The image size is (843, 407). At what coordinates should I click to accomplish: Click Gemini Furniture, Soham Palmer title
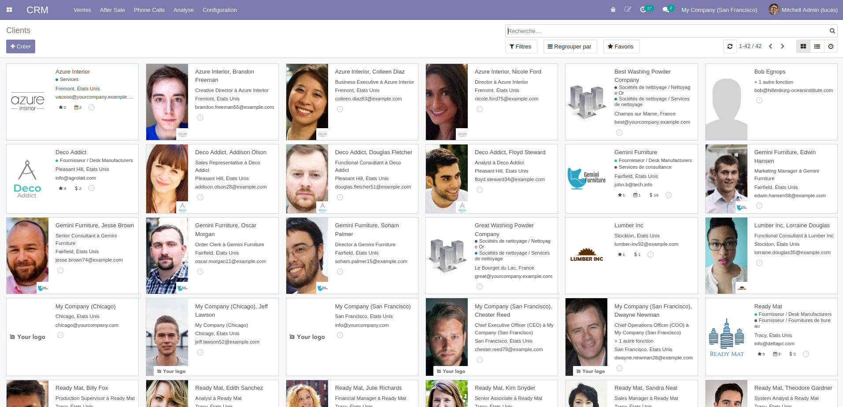coord(367,229)
